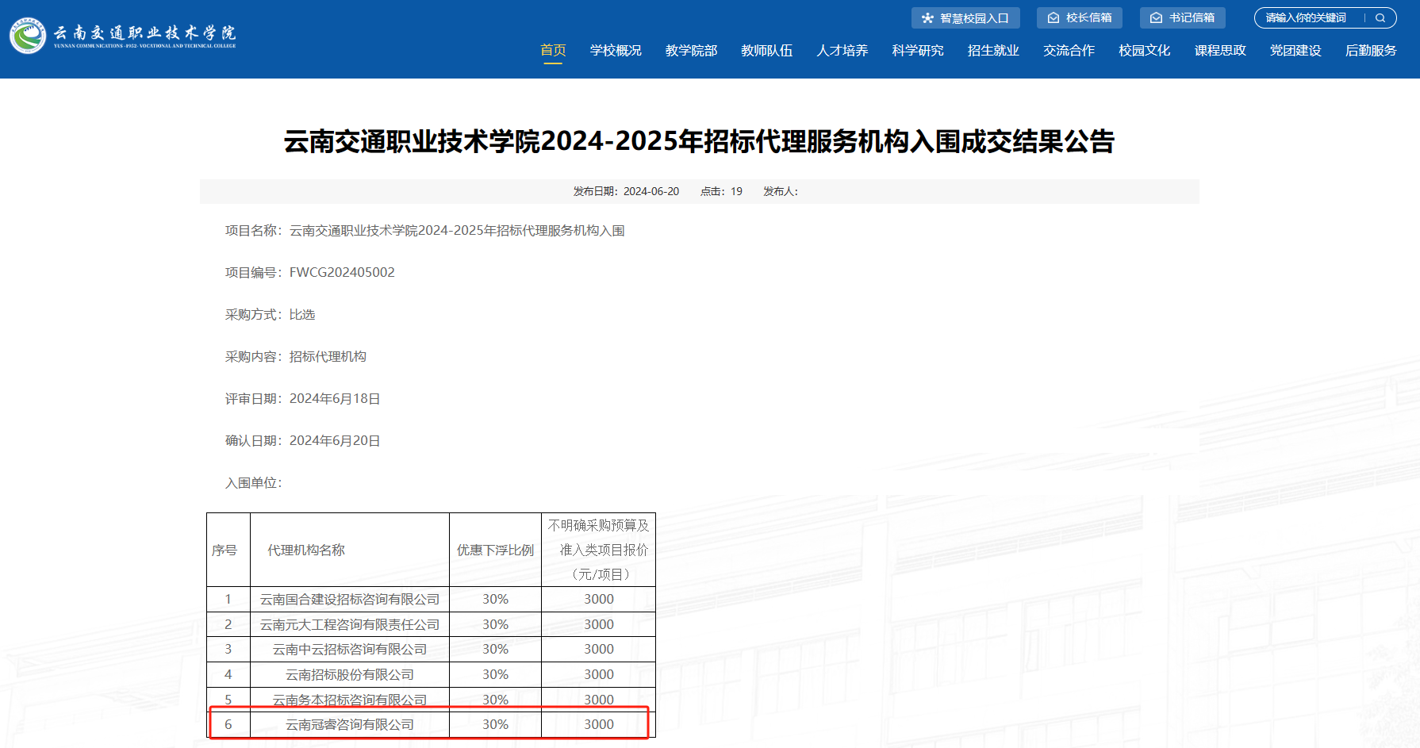1420x748 pixels.
Task: Click 云南国合建设招标咨询有限公司 cell
Action: [350, 600]
